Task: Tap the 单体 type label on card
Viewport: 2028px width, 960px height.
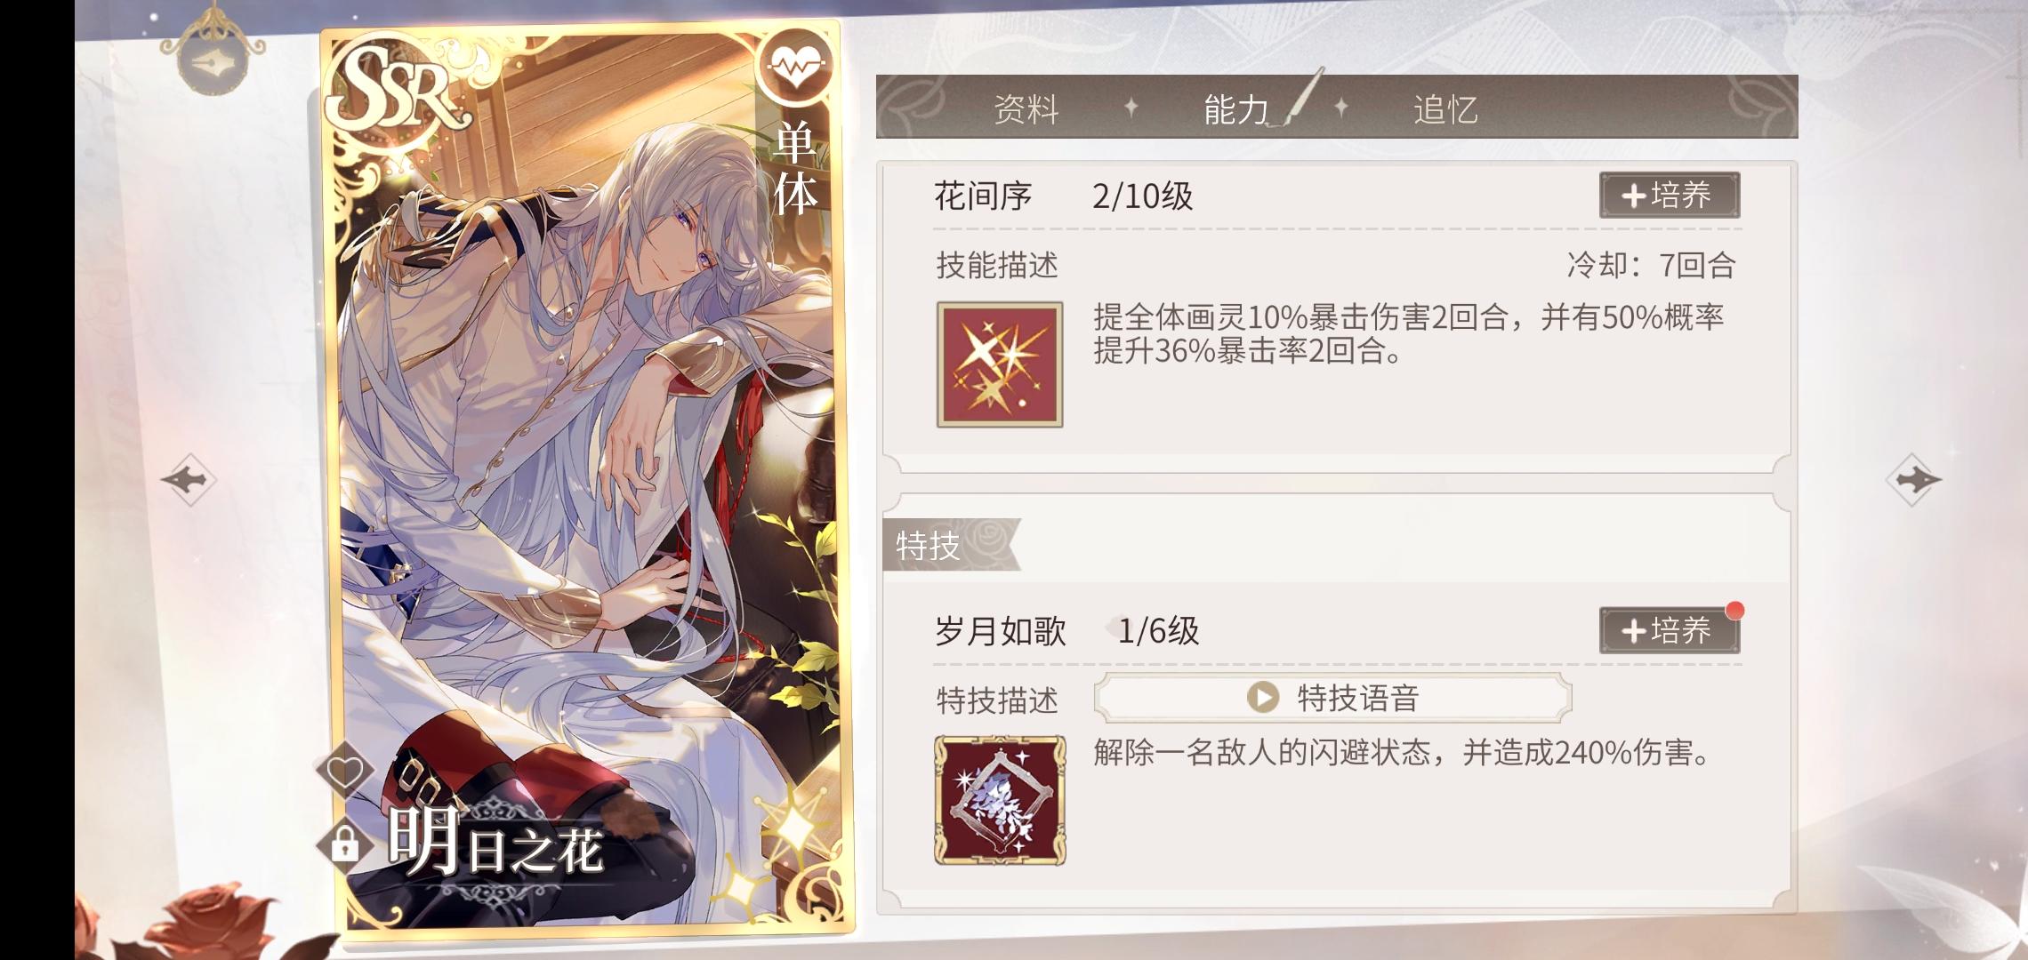Action: click(x=794, y=169)
